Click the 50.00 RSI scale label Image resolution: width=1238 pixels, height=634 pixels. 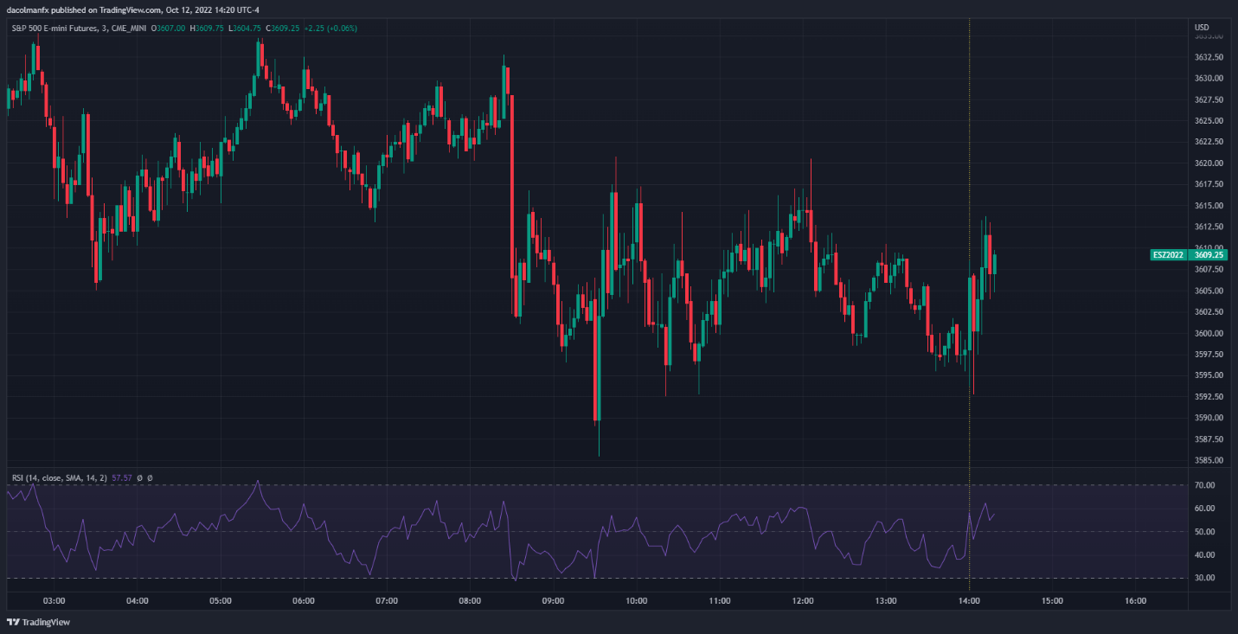(x=1204, y=531)
